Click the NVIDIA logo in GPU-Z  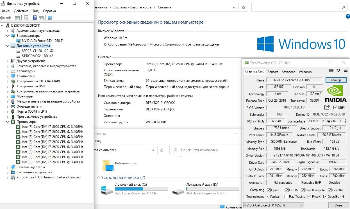coord(336,94)
